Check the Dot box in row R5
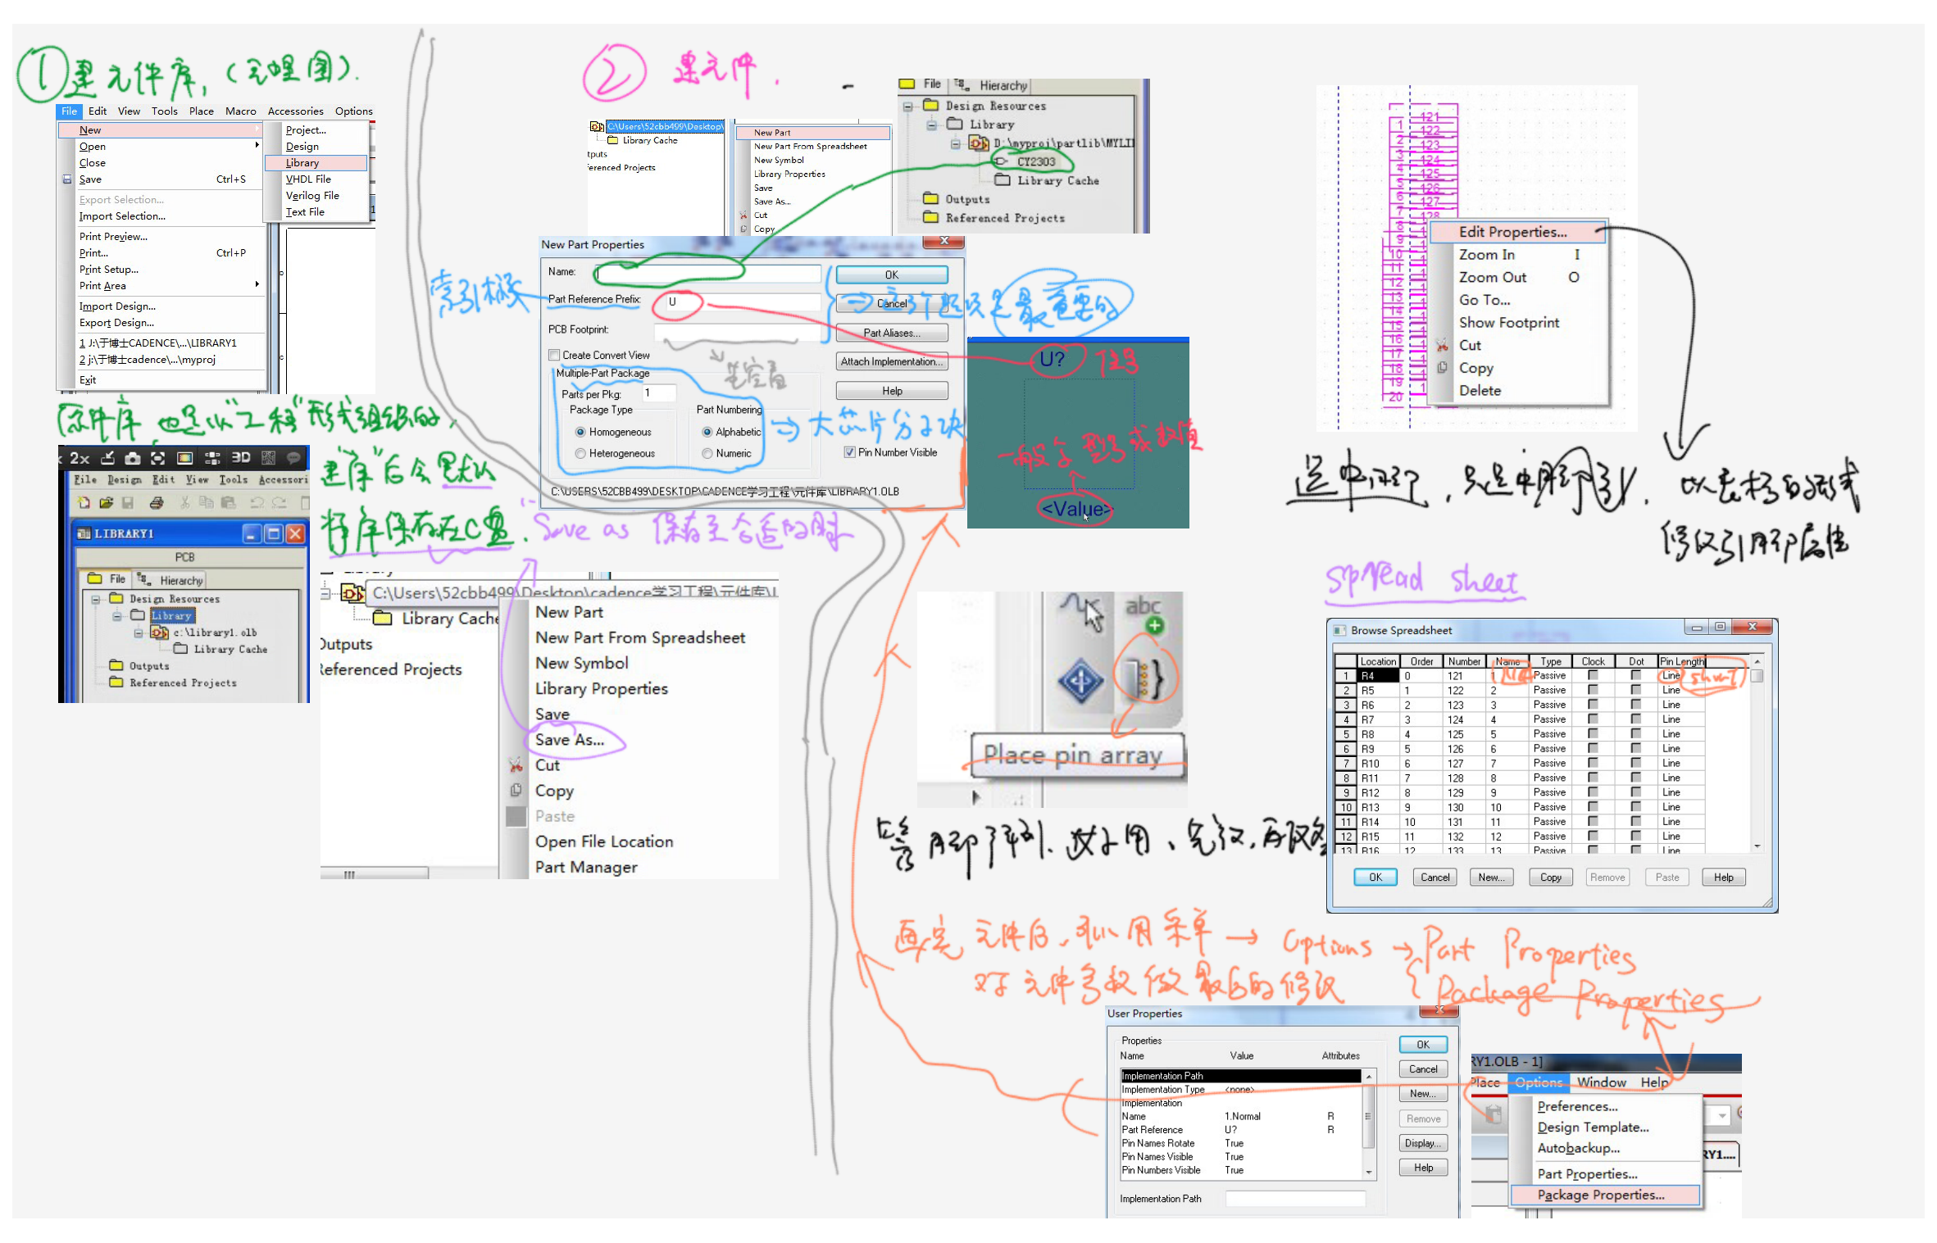This screenshot has height=1243, width=1937. tap(1635, 690)
